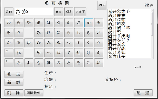
Task: Tap the わ kana key
Action: [9, 23]
